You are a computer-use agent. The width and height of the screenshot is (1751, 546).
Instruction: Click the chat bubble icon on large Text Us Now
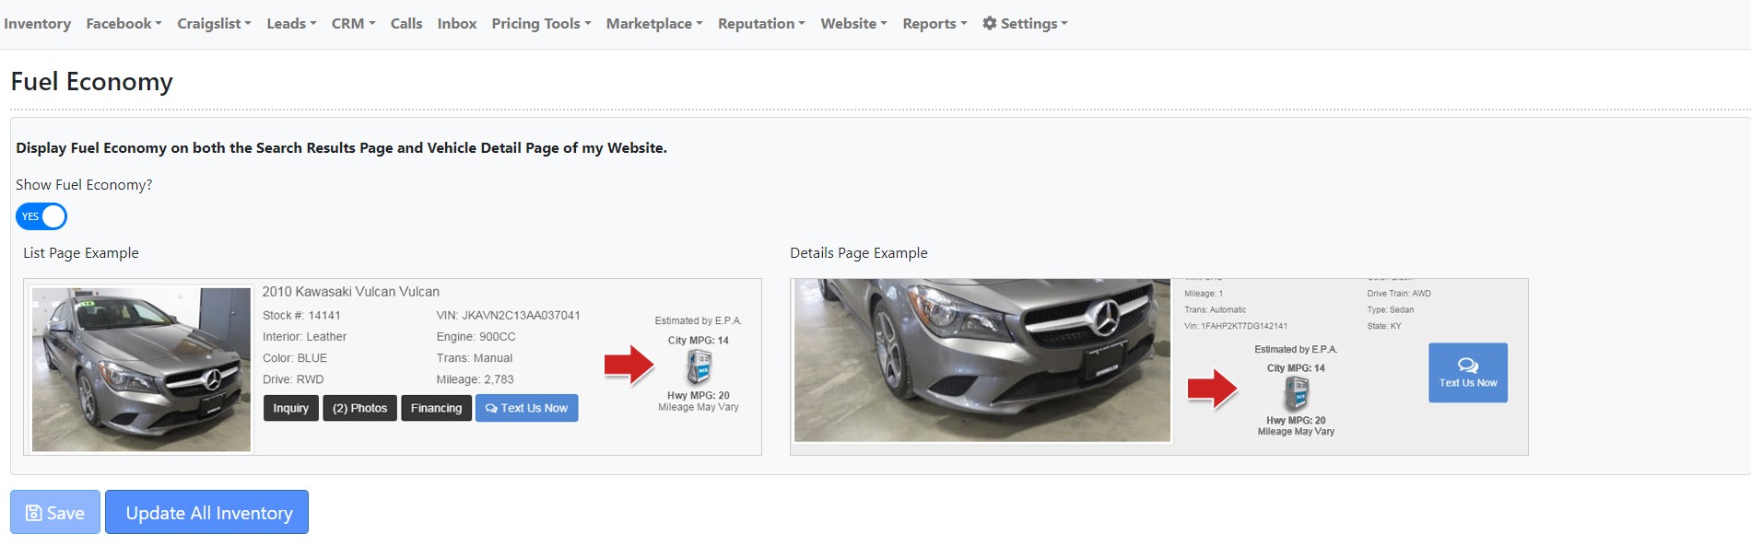click(1468, 366)
